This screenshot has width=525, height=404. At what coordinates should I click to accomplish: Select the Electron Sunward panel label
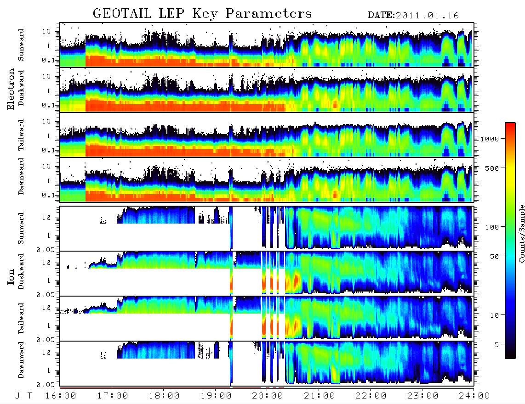(21, 45)
